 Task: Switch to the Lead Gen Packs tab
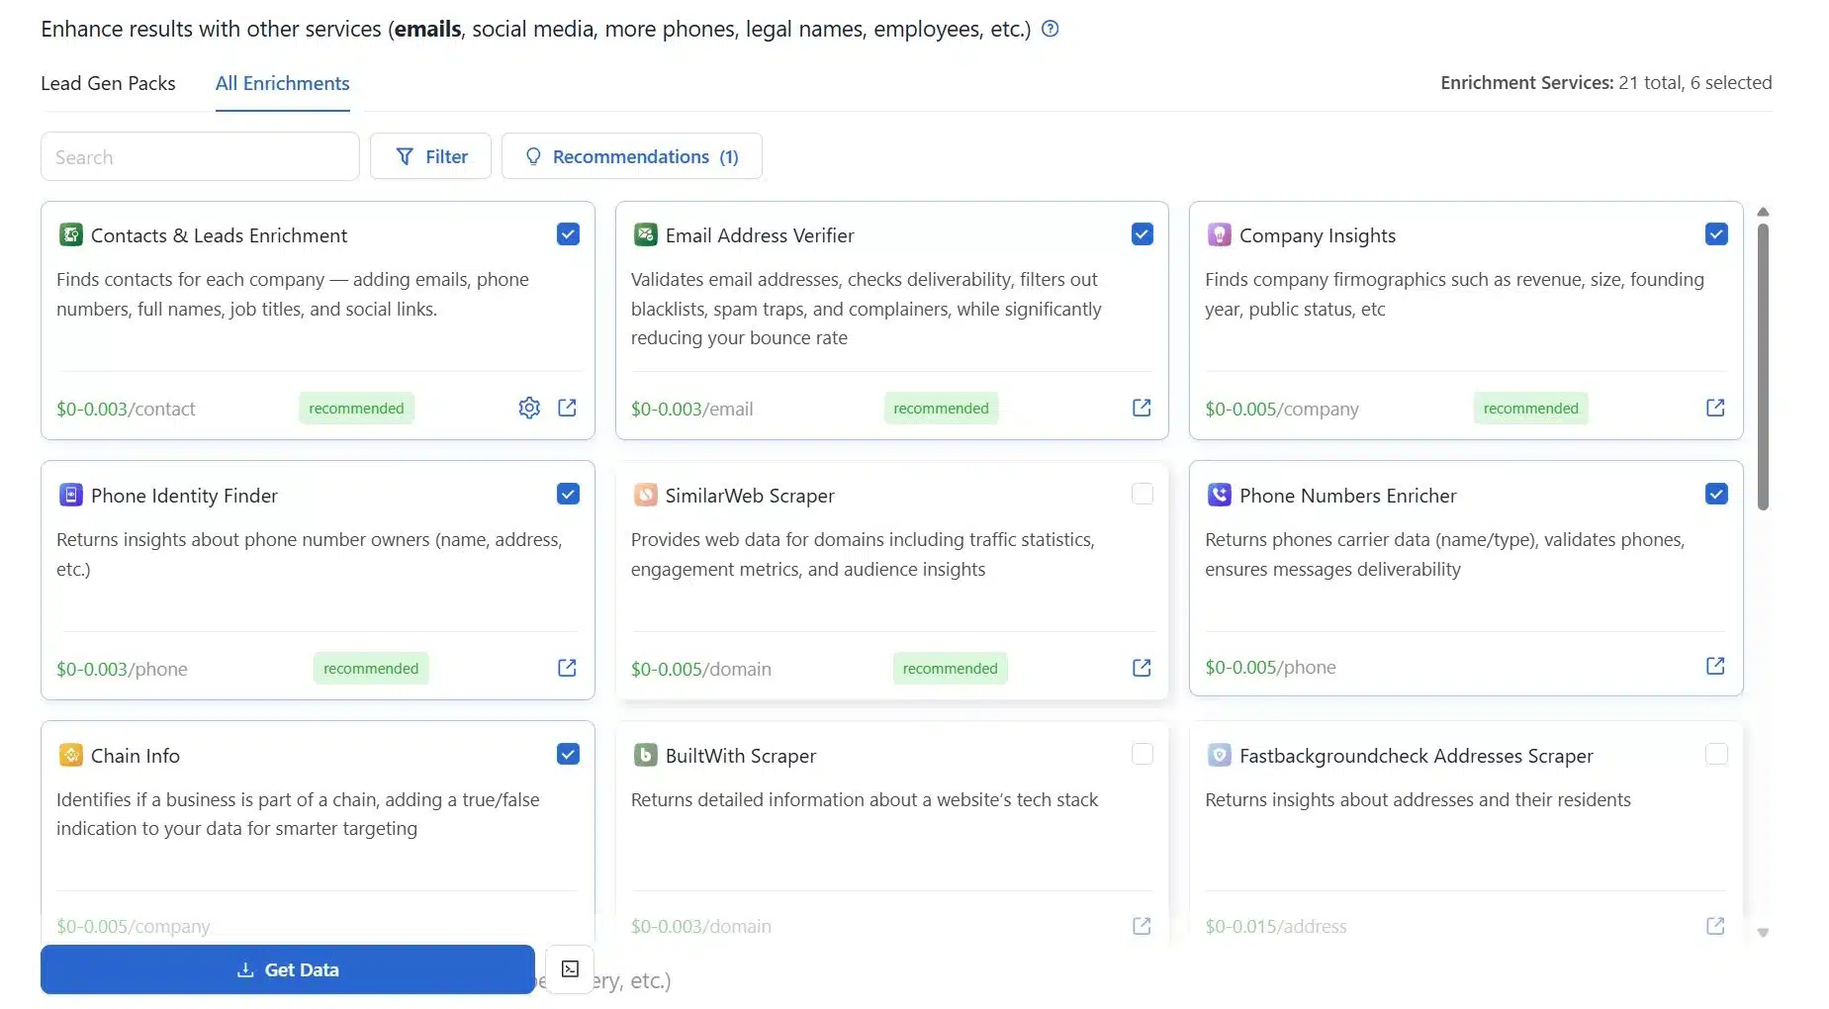[x=108, y=83]
